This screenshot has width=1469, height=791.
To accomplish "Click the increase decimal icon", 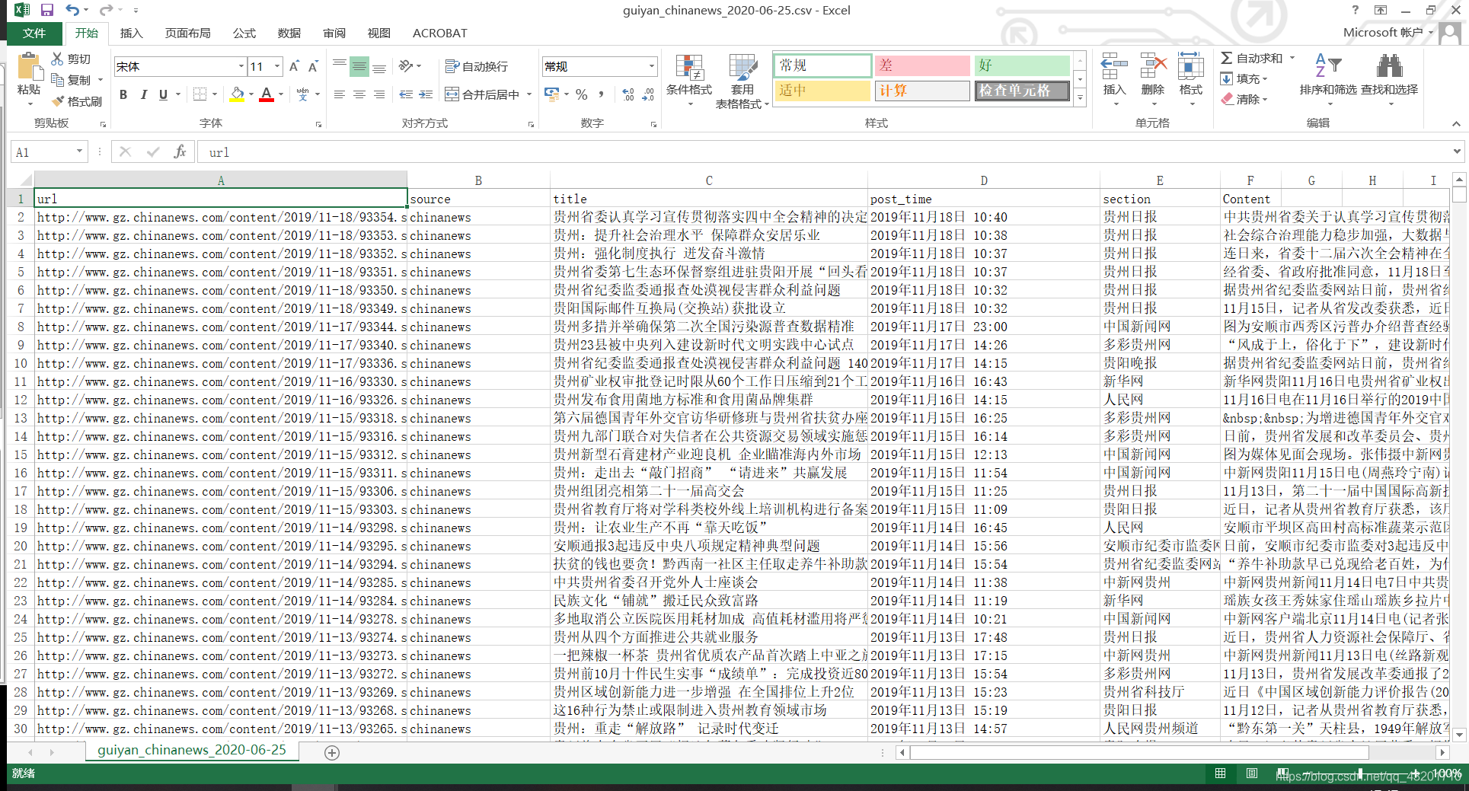I will click(x=628, y=94).
